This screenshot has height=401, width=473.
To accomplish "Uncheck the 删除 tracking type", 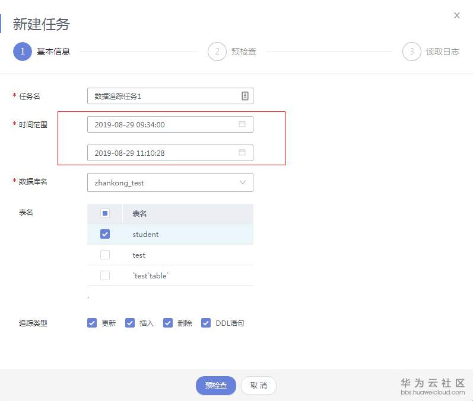I will 168,323.
